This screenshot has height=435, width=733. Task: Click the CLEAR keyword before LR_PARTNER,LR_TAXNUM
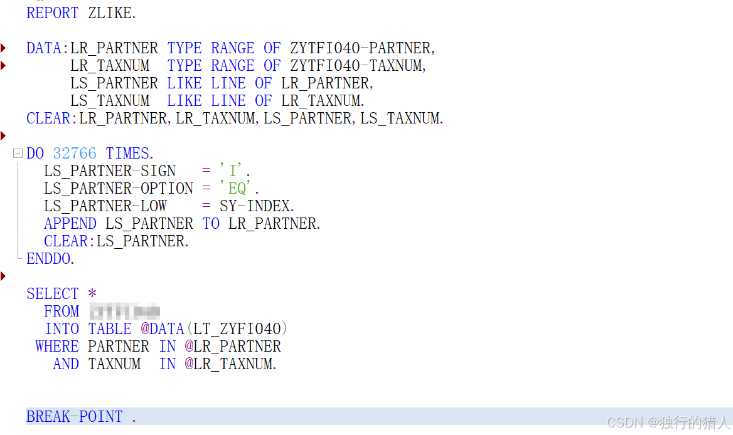[48, 118]
